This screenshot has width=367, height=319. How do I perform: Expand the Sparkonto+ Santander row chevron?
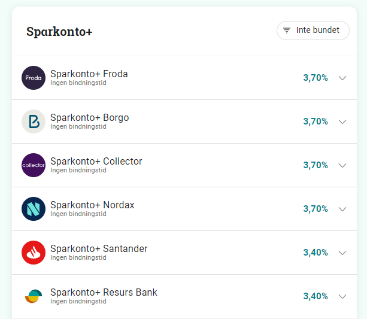(x=342, y=253)
